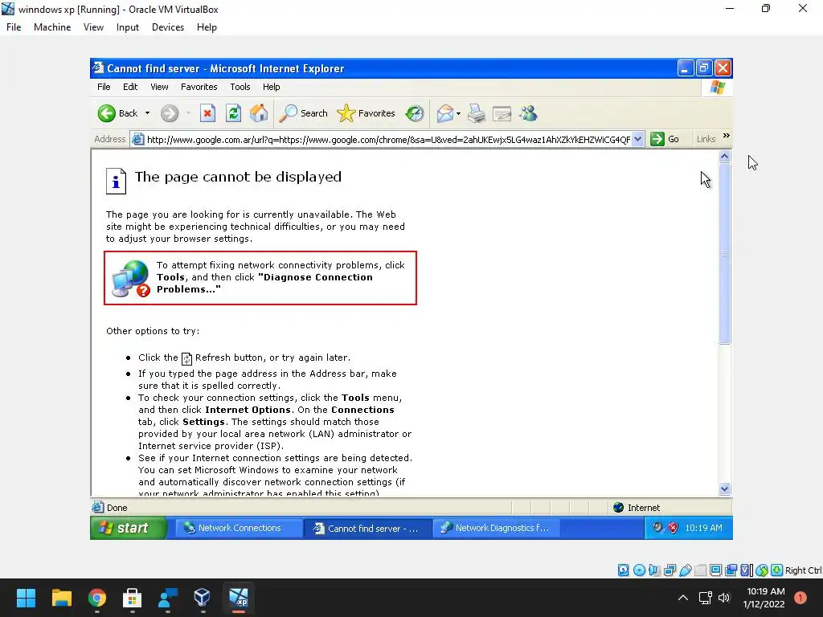Click into the Address bar URL field
The width and height of the screenshot is (823, 617).
[x=388, y=140]
